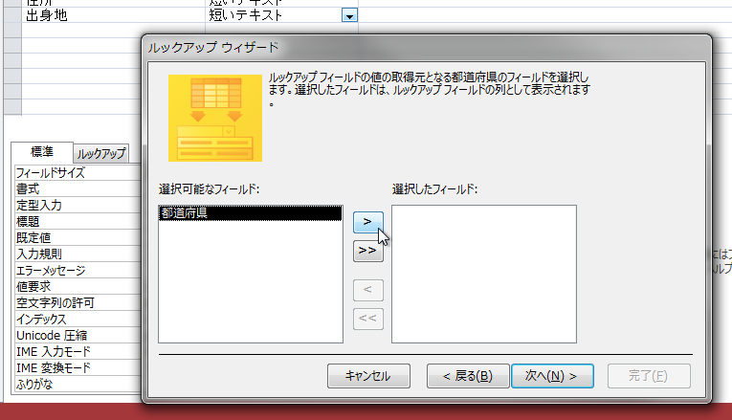Proceed with the 次へ(N) button
The width and height of the screenshot is (732, 420).
pyautogui.click(x=552, y=376)
